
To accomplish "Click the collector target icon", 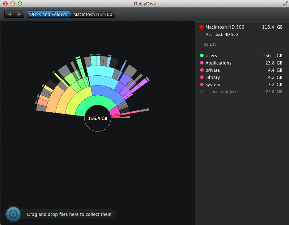I will [13, 214].
